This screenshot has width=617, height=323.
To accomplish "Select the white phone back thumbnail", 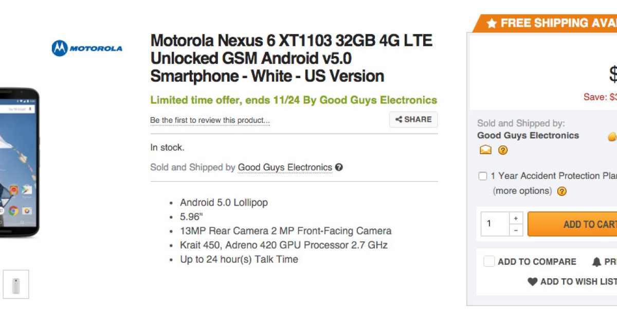I will pyautogui.click(x=16, y=284).
